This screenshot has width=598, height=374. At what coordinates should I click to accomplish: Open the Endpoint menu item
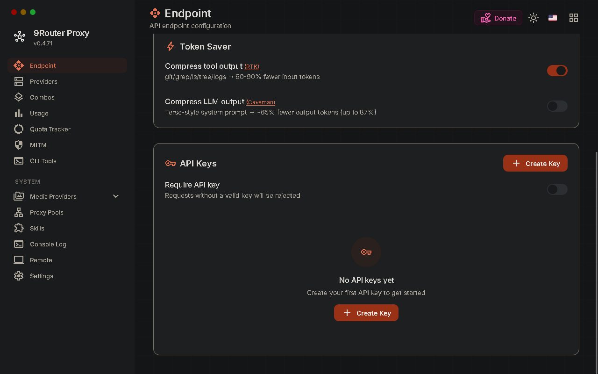coord(67,65)
